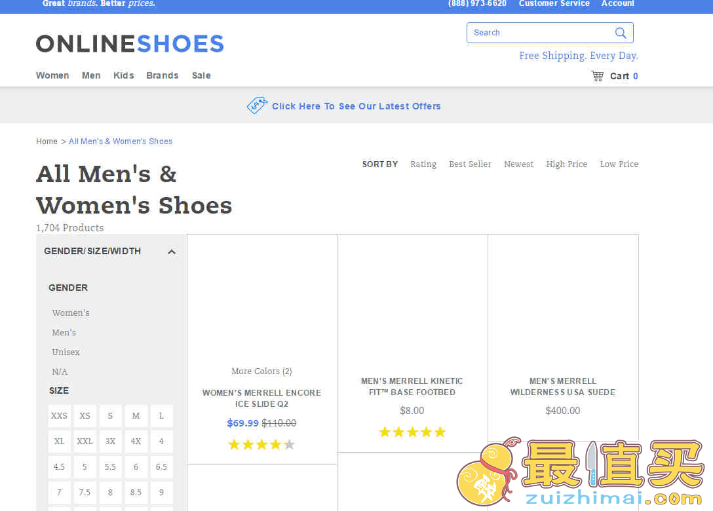Open the Brands menu
The image size is (713, 511).
(x=163, y=75)
